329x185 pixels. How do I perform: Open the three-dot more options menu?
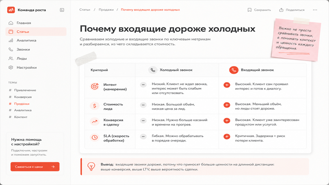pos(315,10)
